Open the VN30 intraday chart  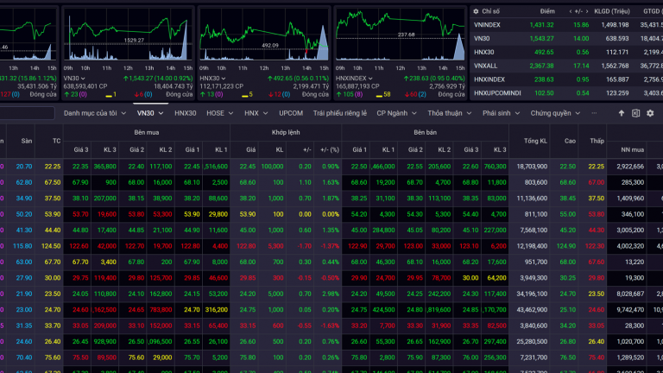pyautogui.click(x=128, y=35)
